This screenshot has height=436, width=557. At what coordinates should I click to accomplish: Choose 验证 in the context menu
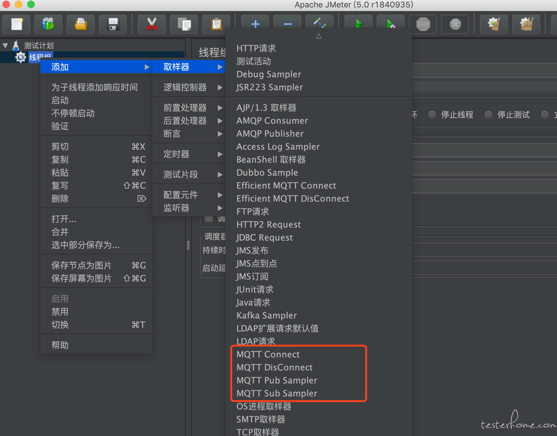[96, 126]
